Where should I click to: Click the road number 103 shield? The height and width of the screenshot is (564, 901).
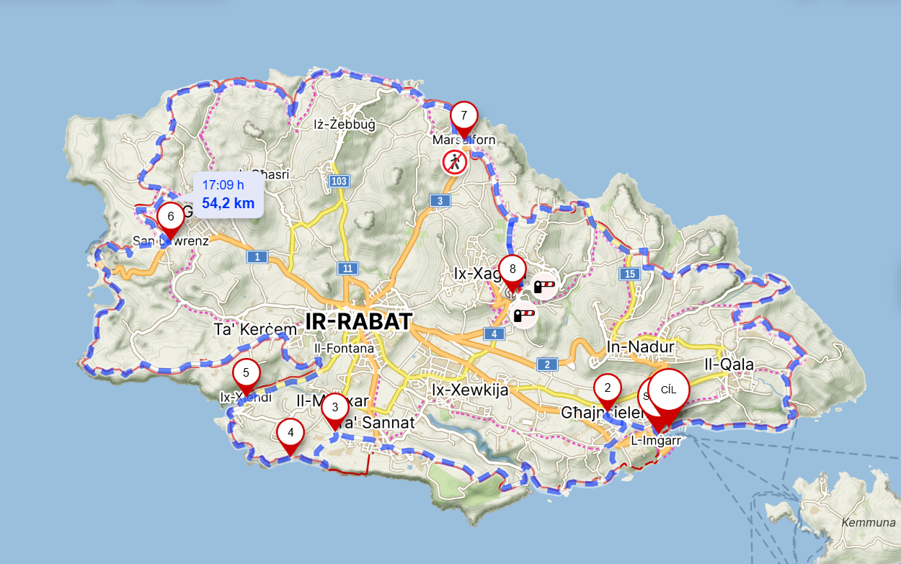[x=339, y=181]
